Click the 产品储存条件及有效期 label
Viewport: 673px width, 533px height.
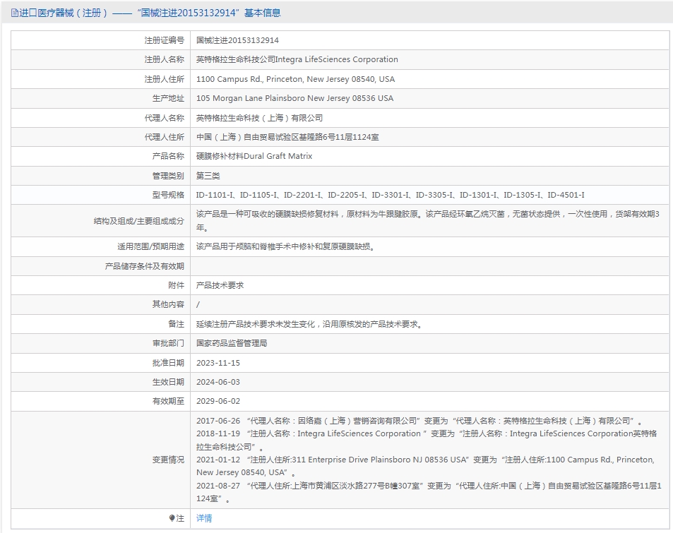pyautogui.click(x=145, y=267)
